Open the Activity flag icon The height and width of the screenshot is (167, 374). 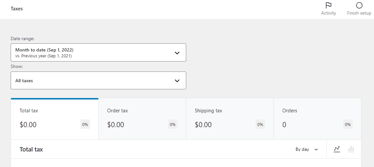click(328, 6)
